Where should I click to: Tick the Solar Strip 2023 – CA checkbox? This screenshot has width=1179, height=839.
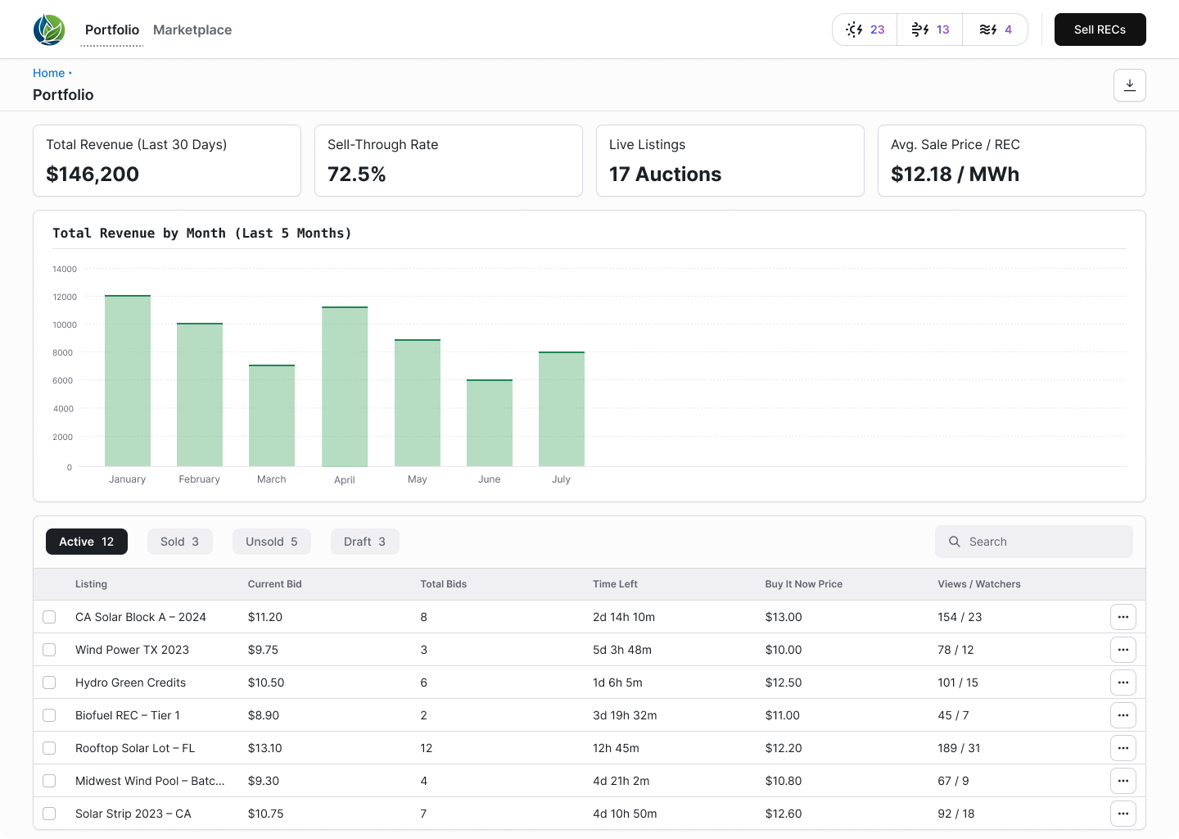pos(49,814)
